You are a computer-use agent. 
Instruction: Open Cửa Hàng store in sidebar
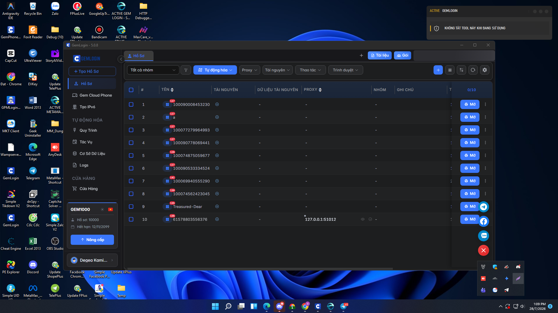[x=92, y=189]
